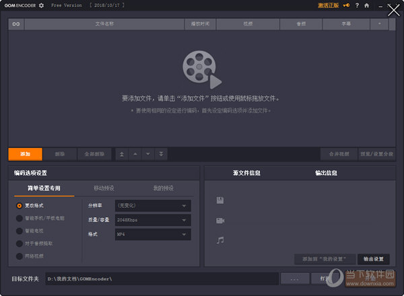Open help with the question mark icon
The width and height of the screenshot is (404, 296).
click(x=357, y=5)
